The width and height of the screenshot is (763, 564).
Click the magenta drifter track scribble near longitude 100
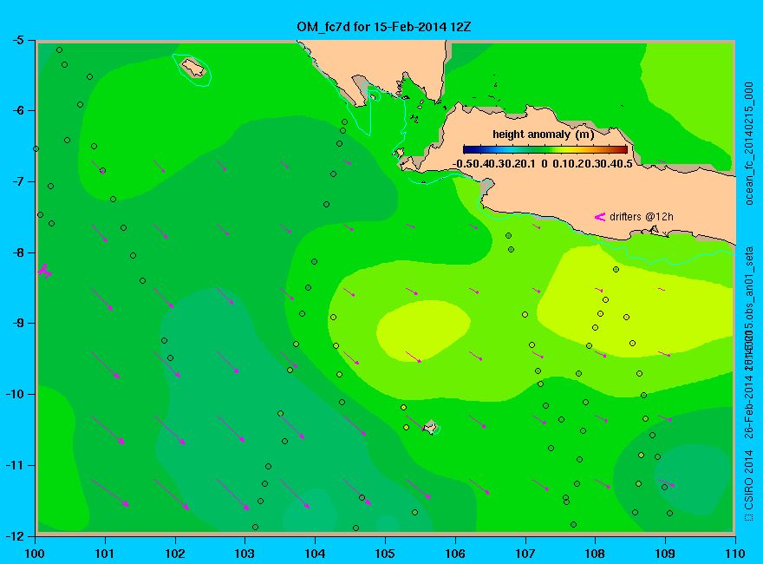pos(44,271)
